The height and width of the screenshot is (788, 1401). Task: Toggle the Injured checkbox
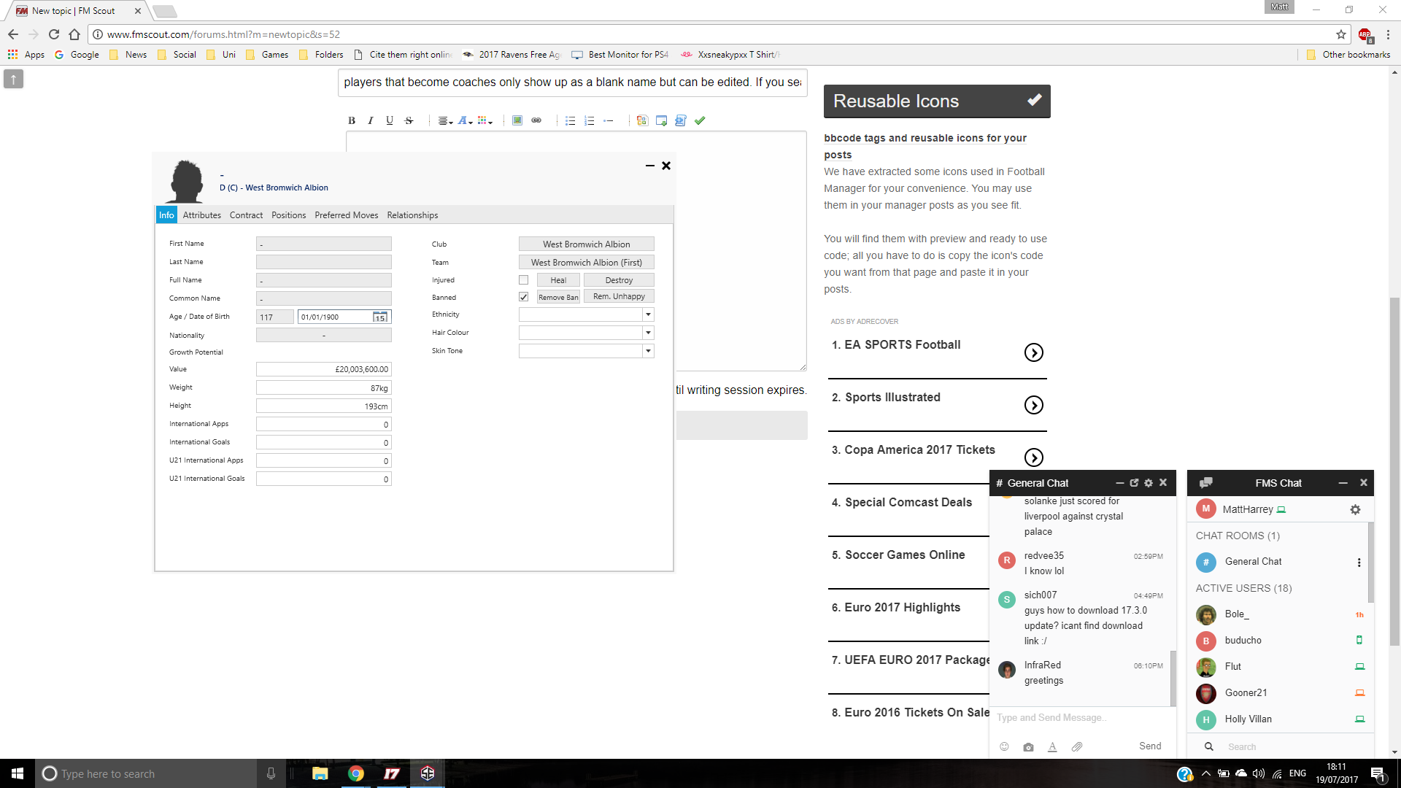coord(523,280)
